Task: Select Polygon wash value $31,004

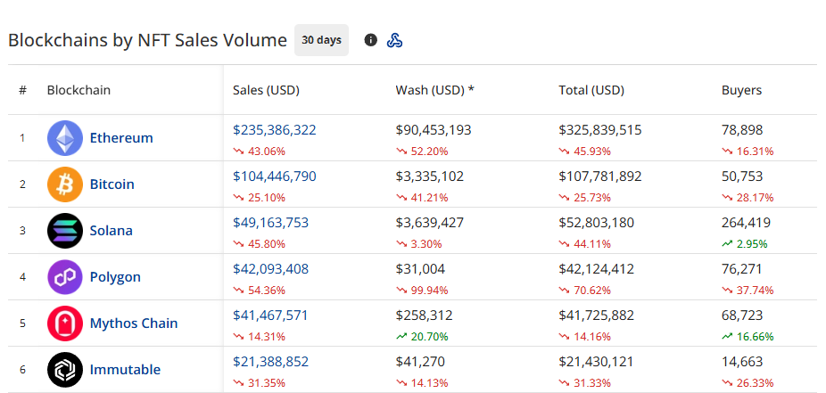Action: (420, 269)
